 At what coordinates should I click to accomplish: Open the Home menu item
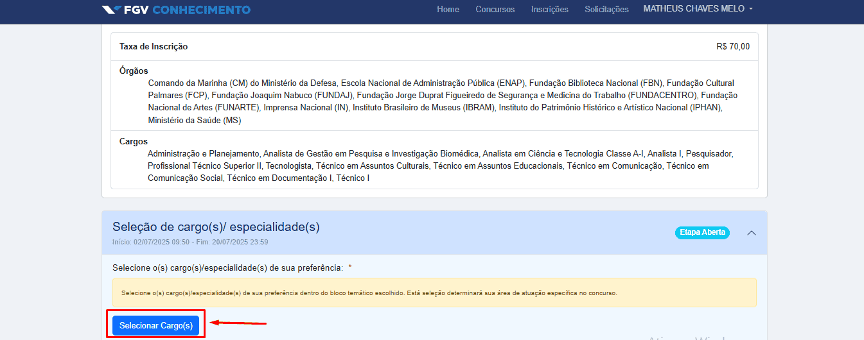pyautogui.click(x=448, y=9)
